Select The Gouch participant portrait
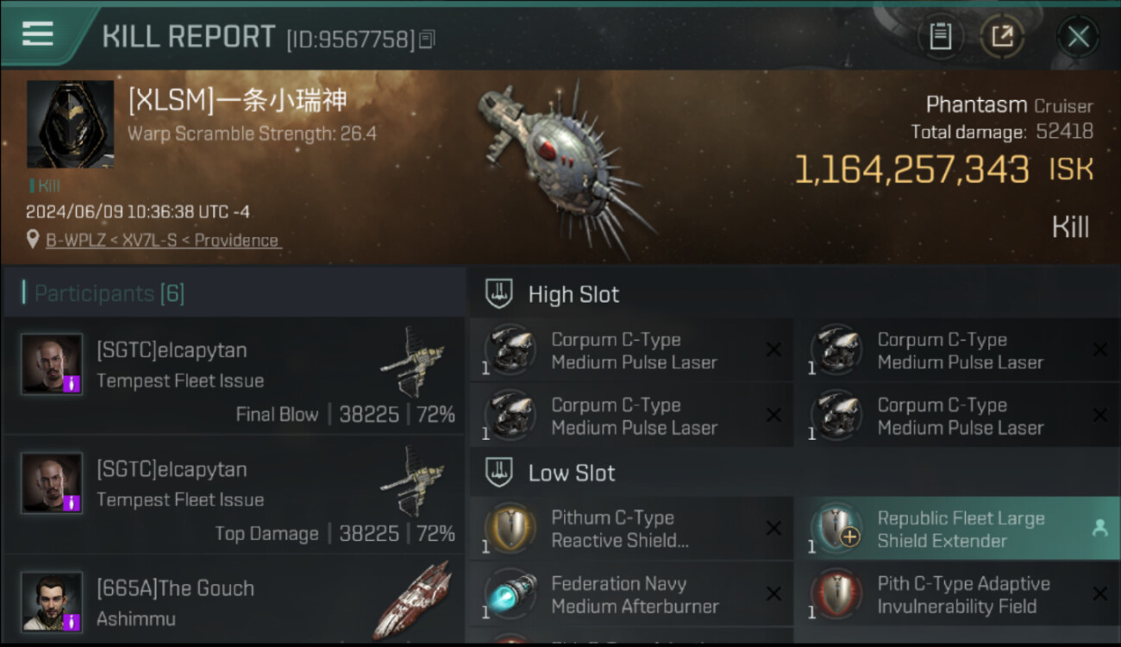This screenshot has width=1121, height=647. (53, 601)
